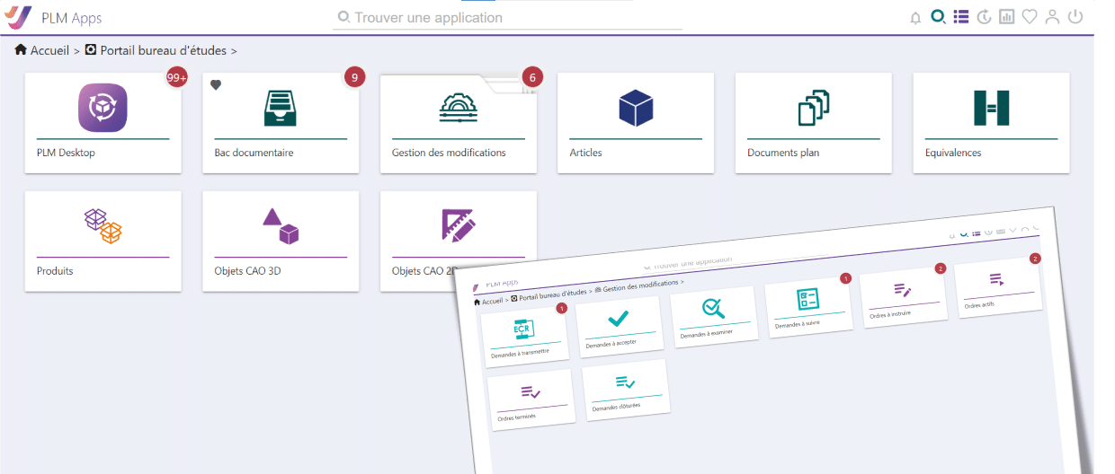Open the Objets CAO 3D tile
1115x474 pixels.
tap(281, 240)
